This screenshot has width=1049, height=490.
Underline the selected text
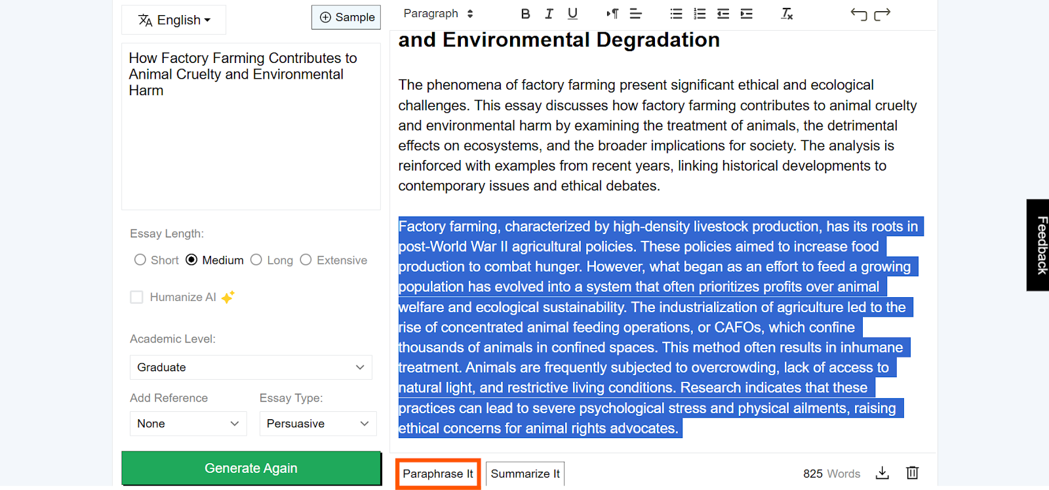tap(572, 14)
